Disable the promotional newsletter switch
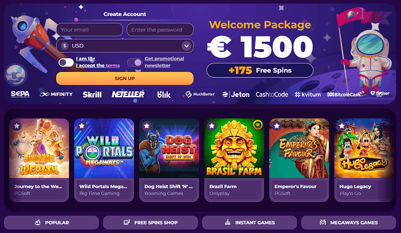 click(135, 62)
